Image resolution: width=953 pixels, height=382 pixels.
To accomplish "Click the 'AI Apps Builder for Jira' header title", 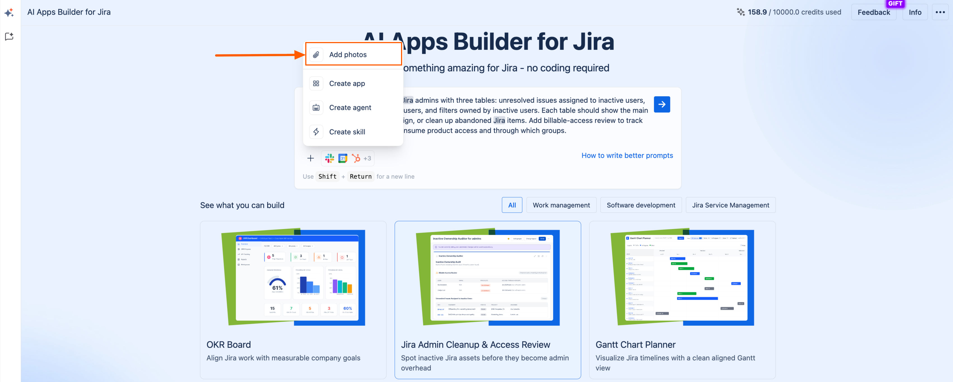I will click(69, 12).
